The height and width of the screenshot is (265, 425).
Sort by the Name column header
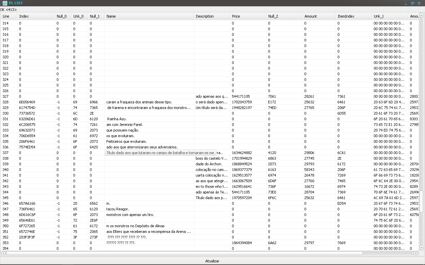pyautogui.click(x=149, y=16)
